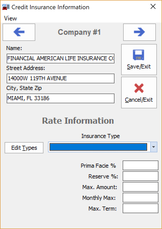Click the right arrow to view next company
This screenshot has width=162, height=229.
(x=139, y=32)
